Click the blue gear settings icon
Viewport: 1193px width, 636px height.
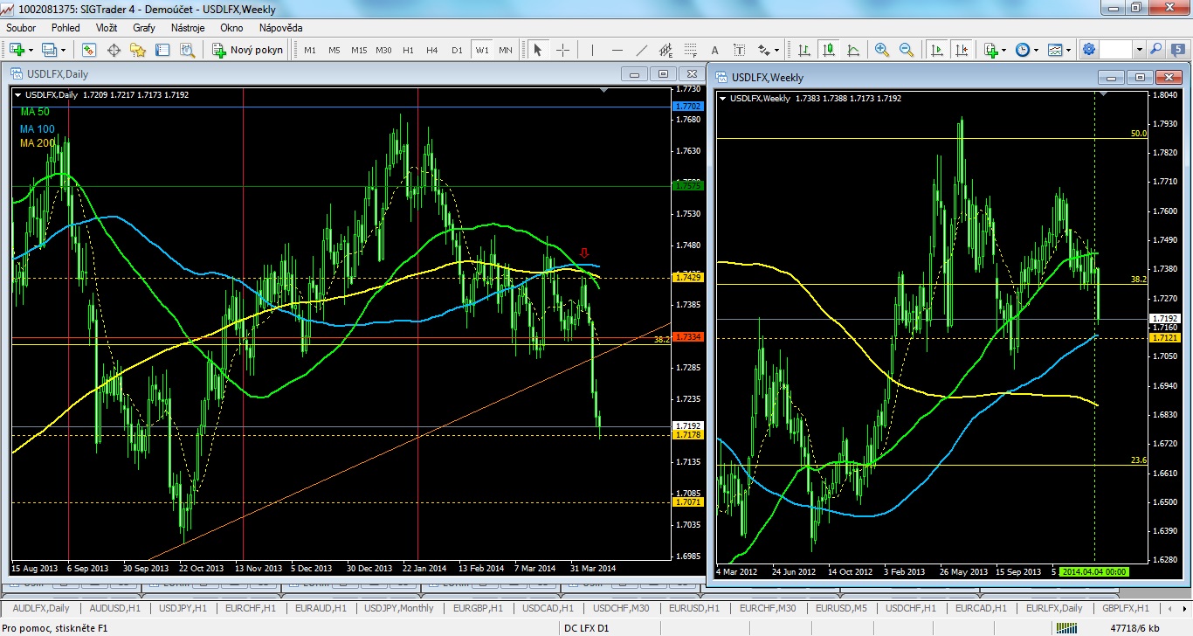[1089, 50]
